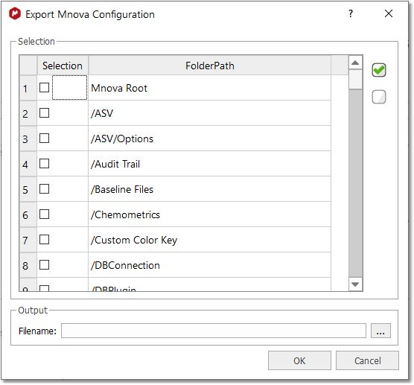The height and width of the screenshot is (385, 414).
Task: Select the /Baseline Files checkbox
Action: click(44, 189)
